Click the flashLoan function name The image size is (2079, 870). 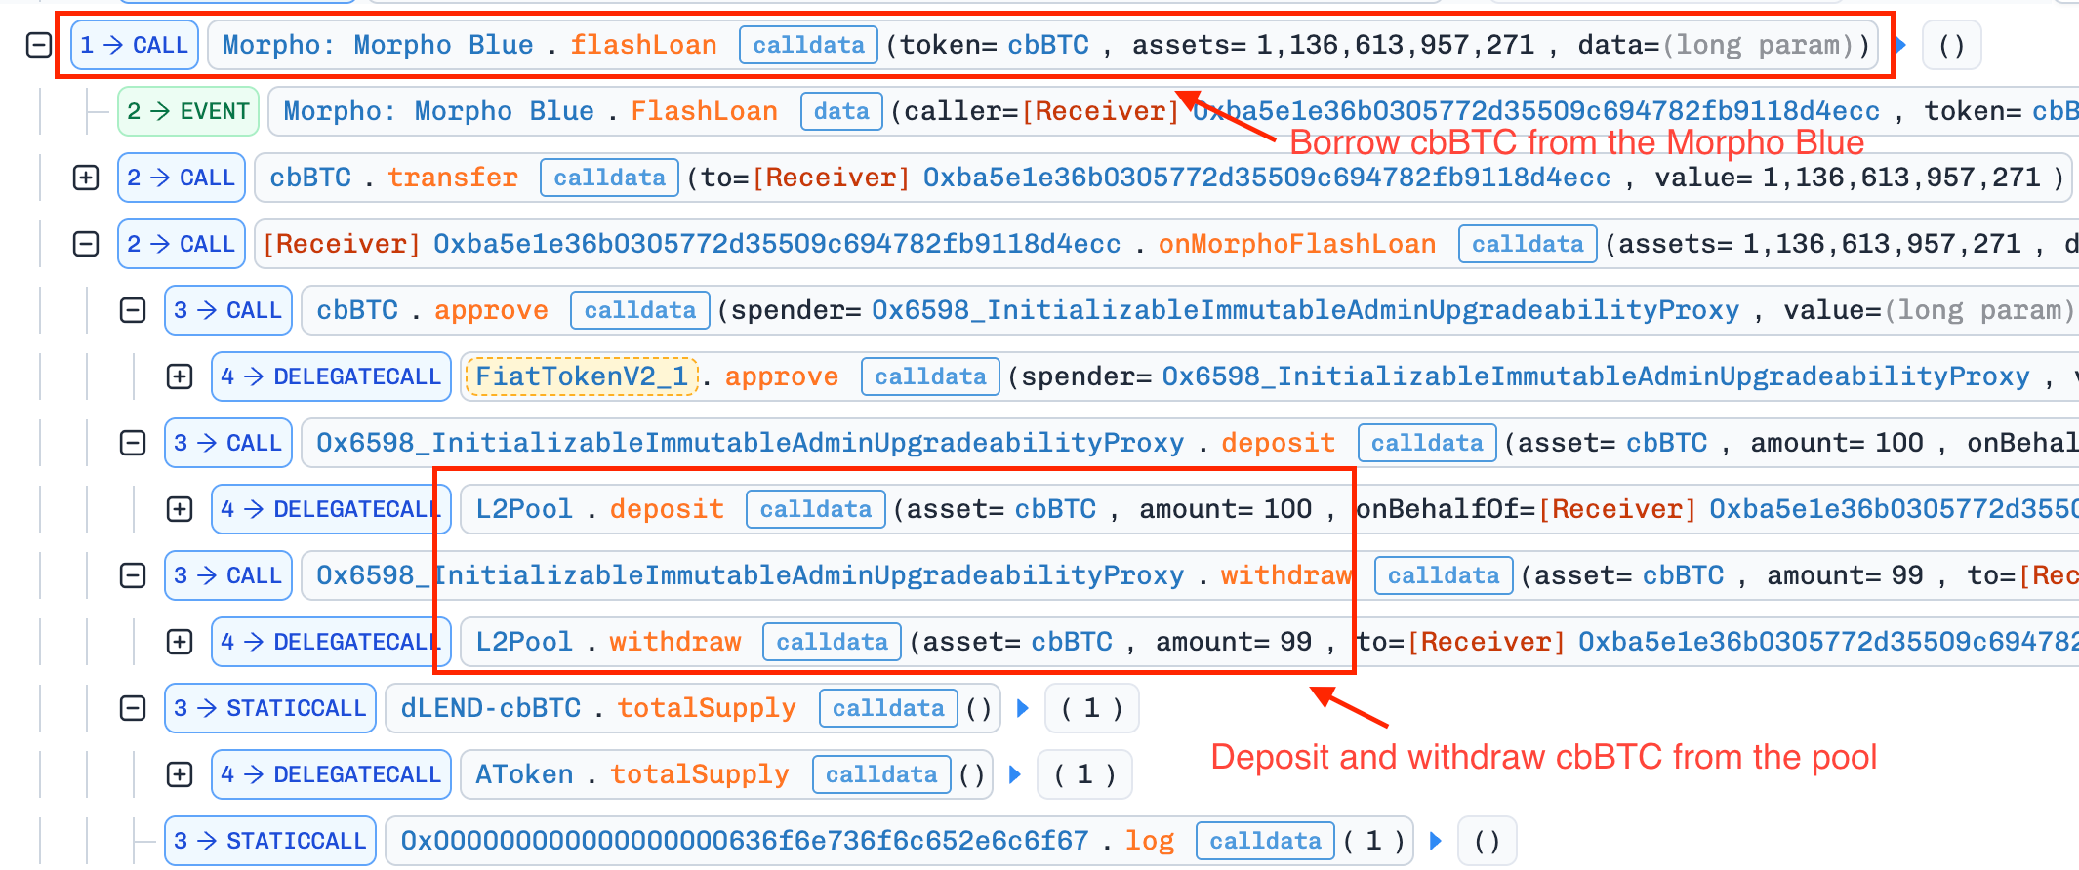click(x=644, y=45)
